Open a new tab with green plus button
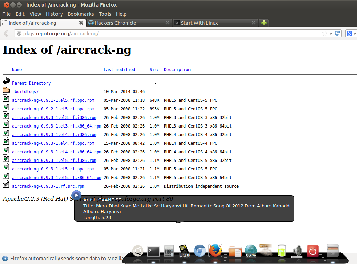 click(x=264, y=23)
